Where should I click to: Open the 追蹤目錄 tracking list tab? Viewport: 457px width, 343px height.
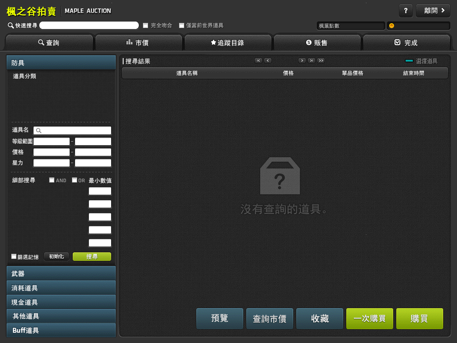(228, 43)
